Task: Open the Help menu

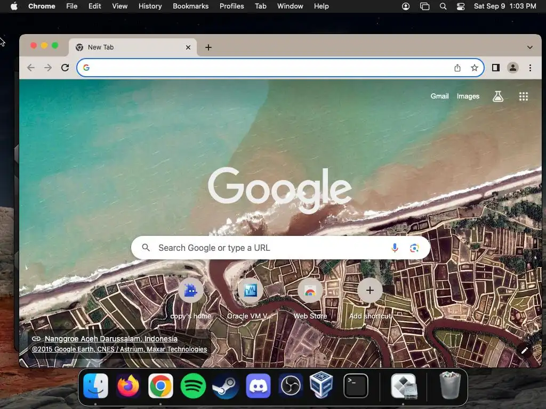Action: (321, 6)
